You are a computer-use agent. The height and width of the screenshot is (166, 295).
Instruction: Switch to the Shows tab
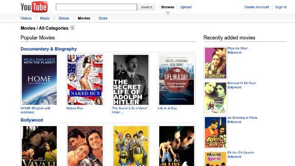pos(64,18)
